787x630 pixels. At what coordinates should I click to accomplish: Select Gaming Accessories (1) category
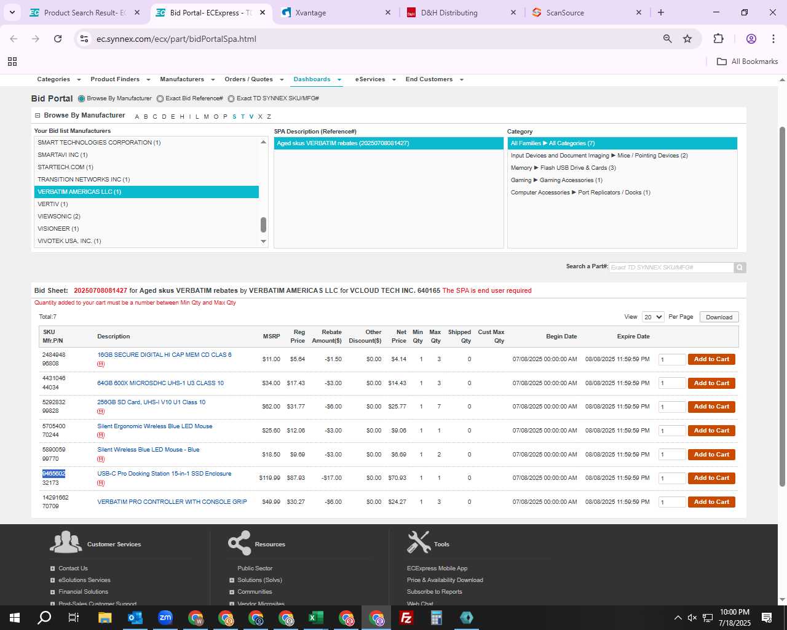622,180
